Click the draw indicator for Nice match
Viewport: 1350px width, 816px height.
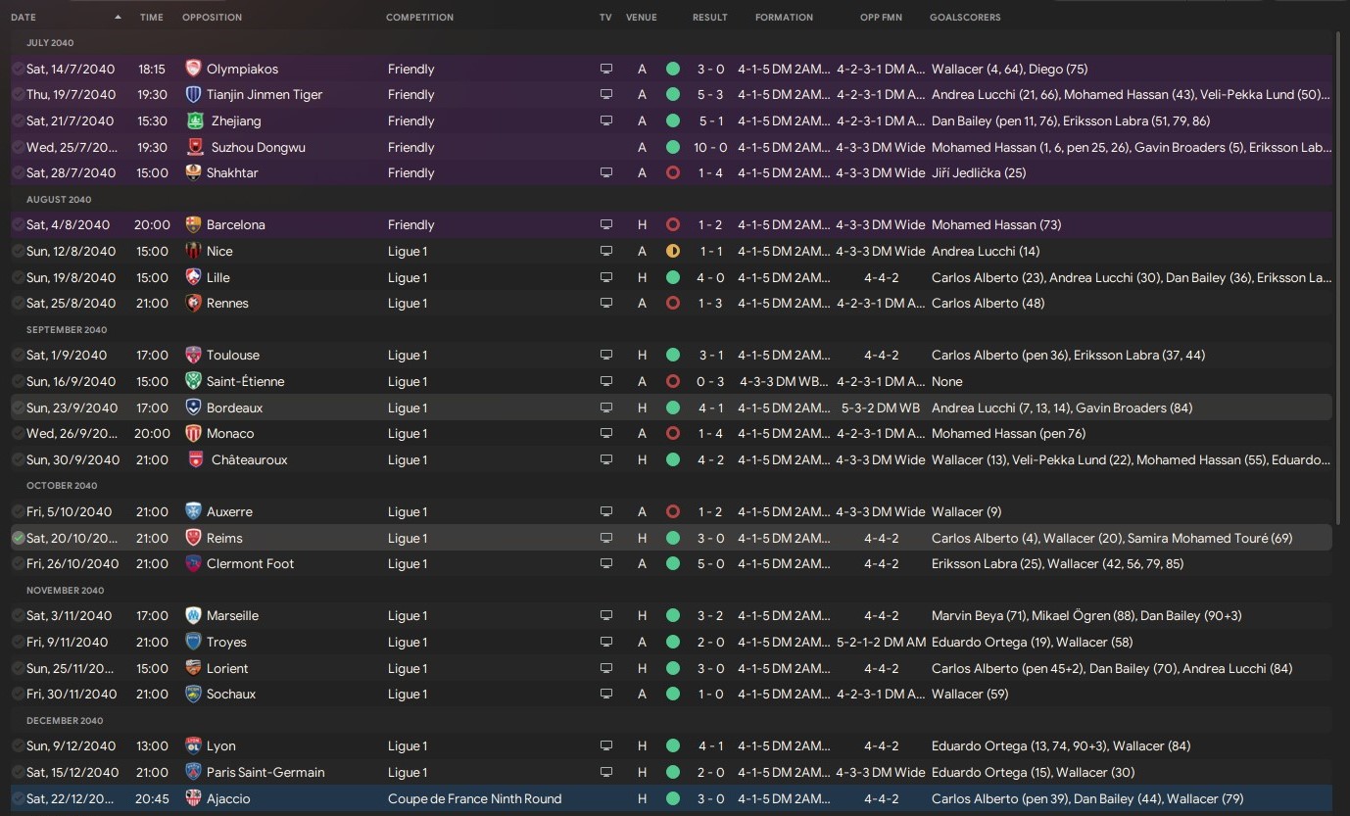pos(672,251)
